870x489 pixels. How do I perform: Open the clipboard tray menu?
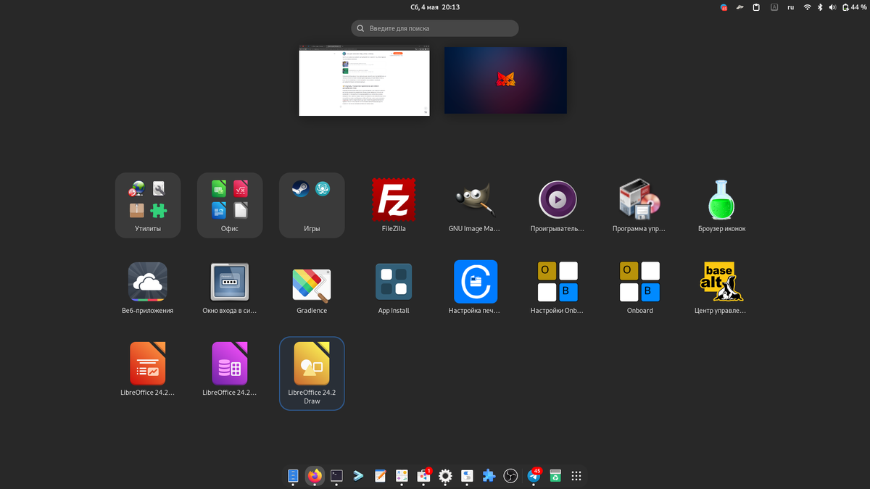click(755, 7)
